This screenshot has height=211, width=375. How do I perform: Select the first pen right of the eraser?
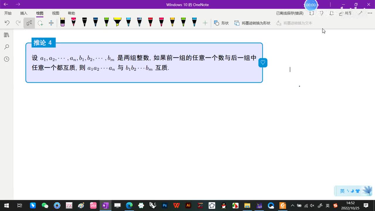[74, 22]
